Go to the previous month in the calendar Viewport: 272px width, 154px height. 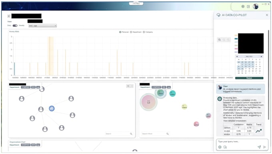coord(237,56)
